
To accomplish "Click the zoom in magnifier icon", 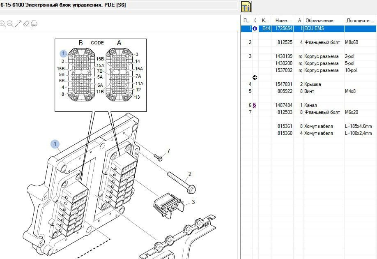I will tap(2, 24).
